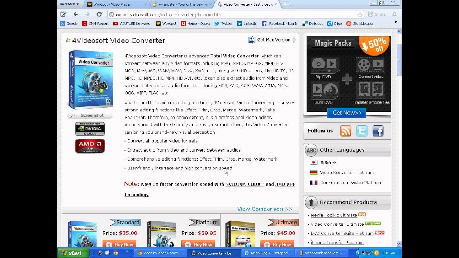
Task: Click Get Now button in Magic Packs ad
Action: (347, 113)
